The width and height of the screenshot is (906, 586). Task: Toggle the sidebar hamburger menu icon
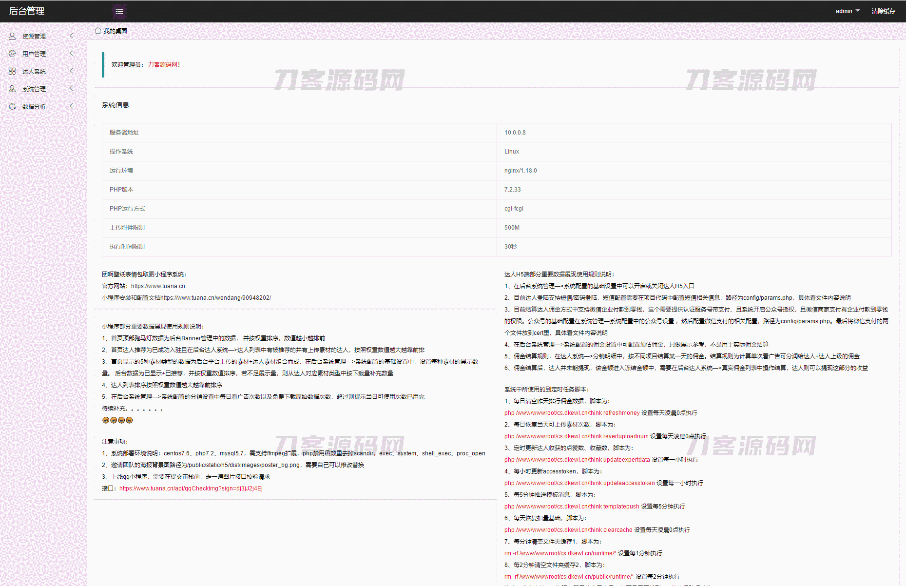[119, 11]
